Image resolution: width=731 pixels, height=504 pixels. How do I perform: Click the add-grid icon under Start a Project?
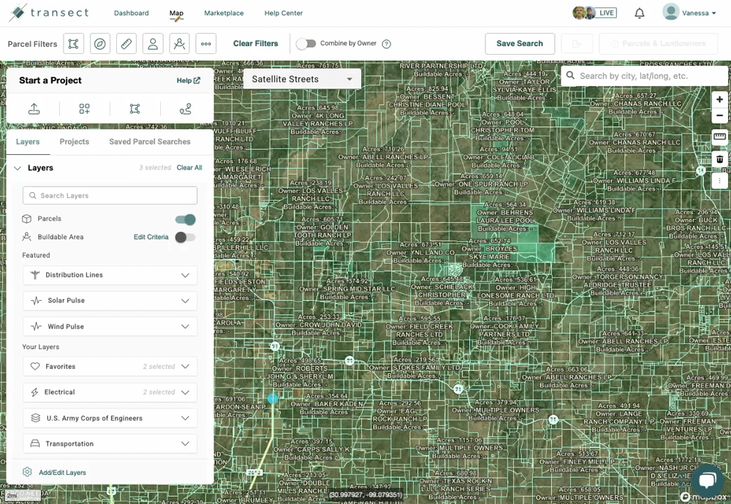tap(84, 109)
